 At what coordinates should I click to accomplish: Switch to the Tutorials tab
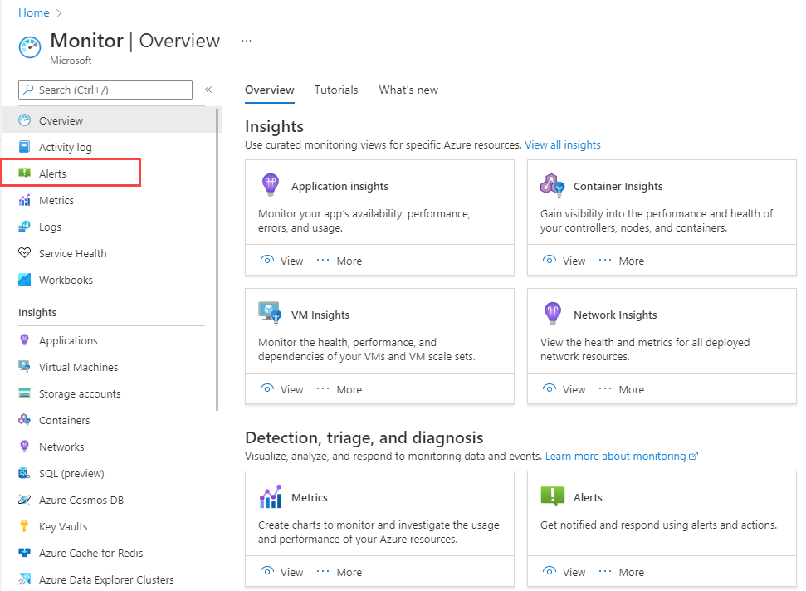click(336, 90)
